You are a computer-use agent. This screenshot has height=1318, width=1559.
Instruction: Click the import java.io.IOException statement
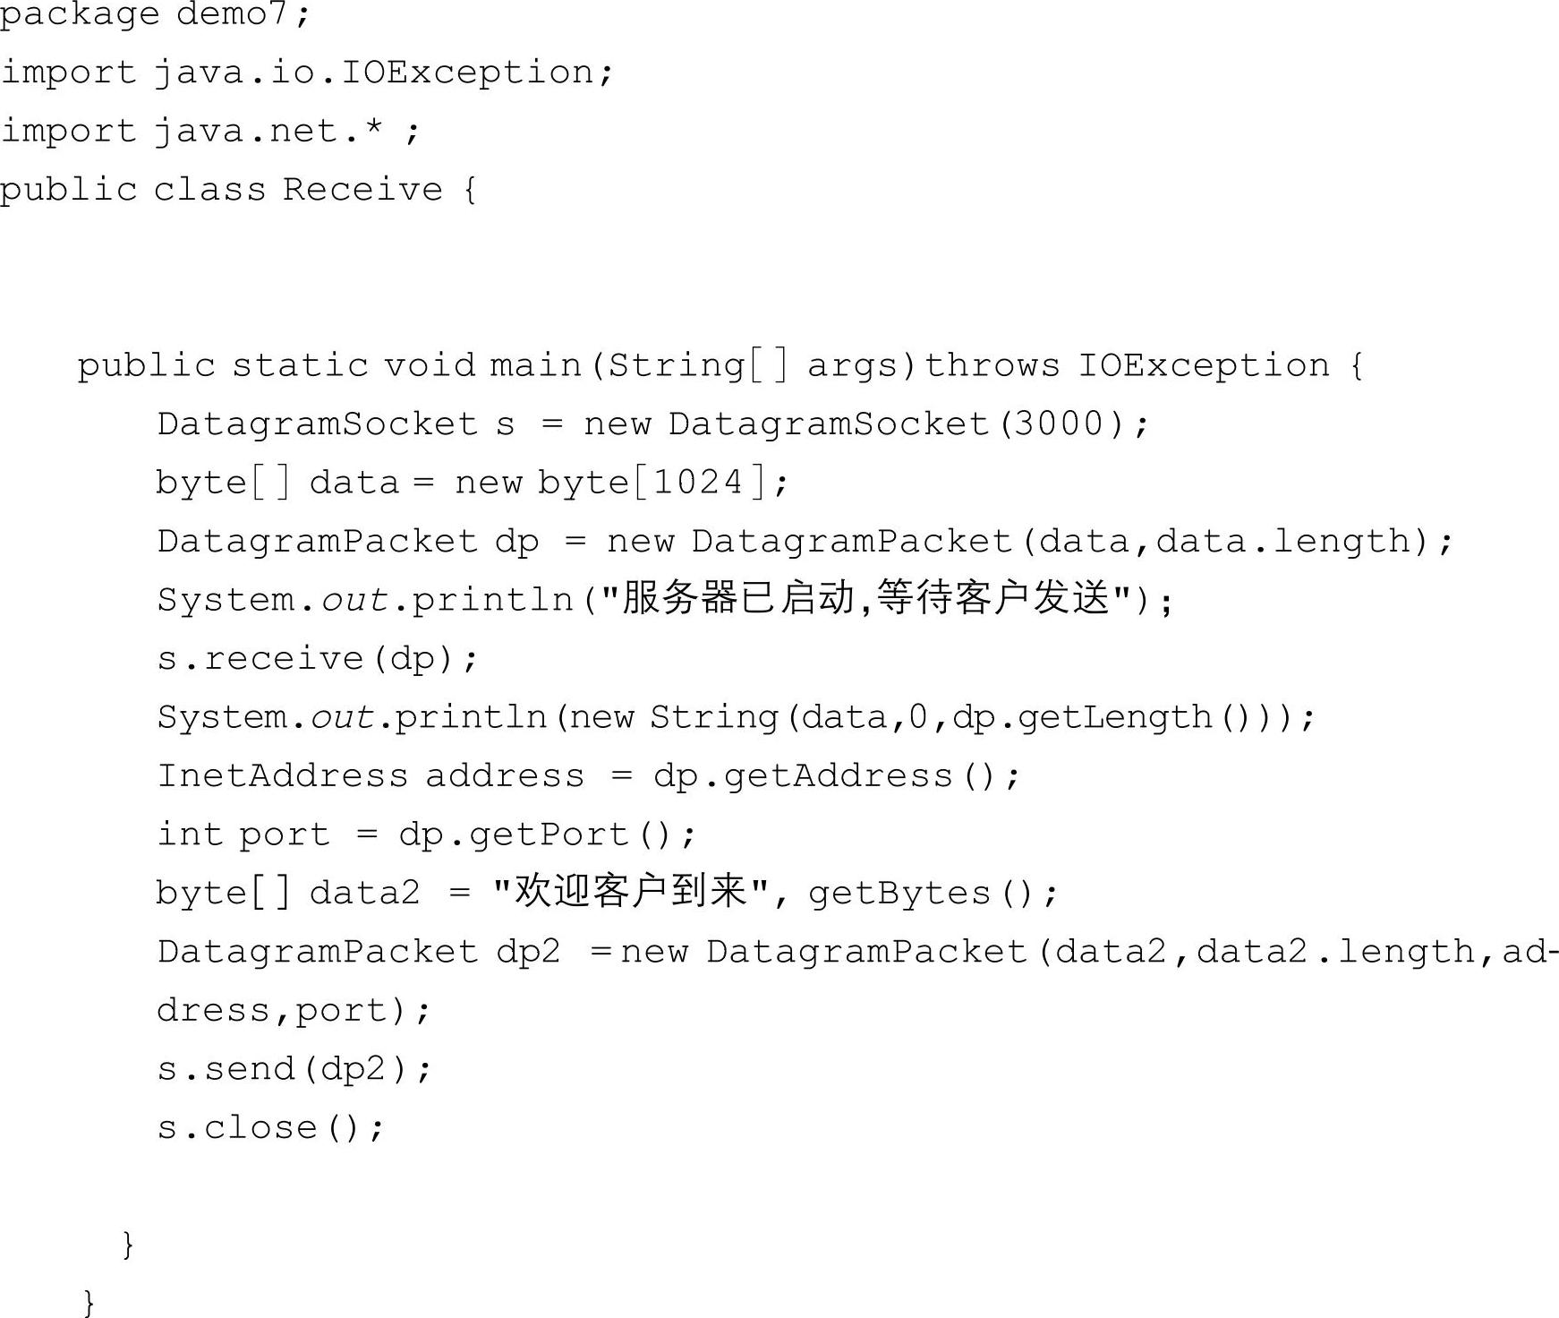pos(307,72)
